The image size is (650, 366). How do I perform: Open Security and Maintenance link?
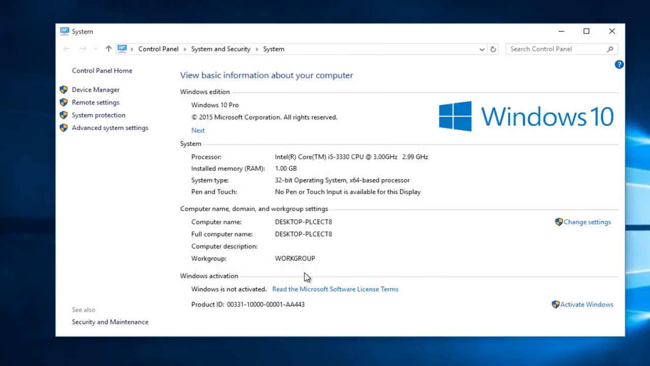[x=110, y=322]
